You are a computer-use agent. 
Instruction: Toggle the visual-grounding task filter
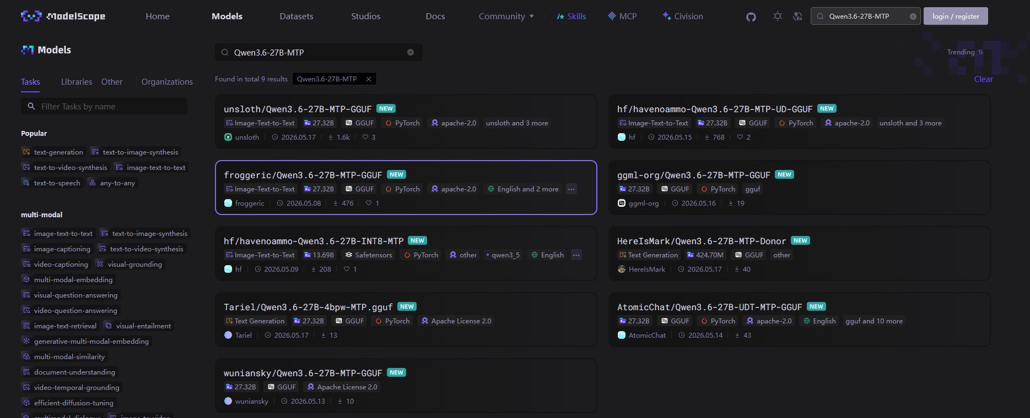tap(130, 265)
